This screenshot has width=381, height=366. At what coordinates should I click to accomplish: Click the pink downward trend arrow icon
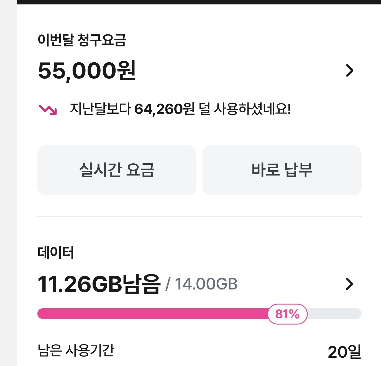(x=48, y=110)
